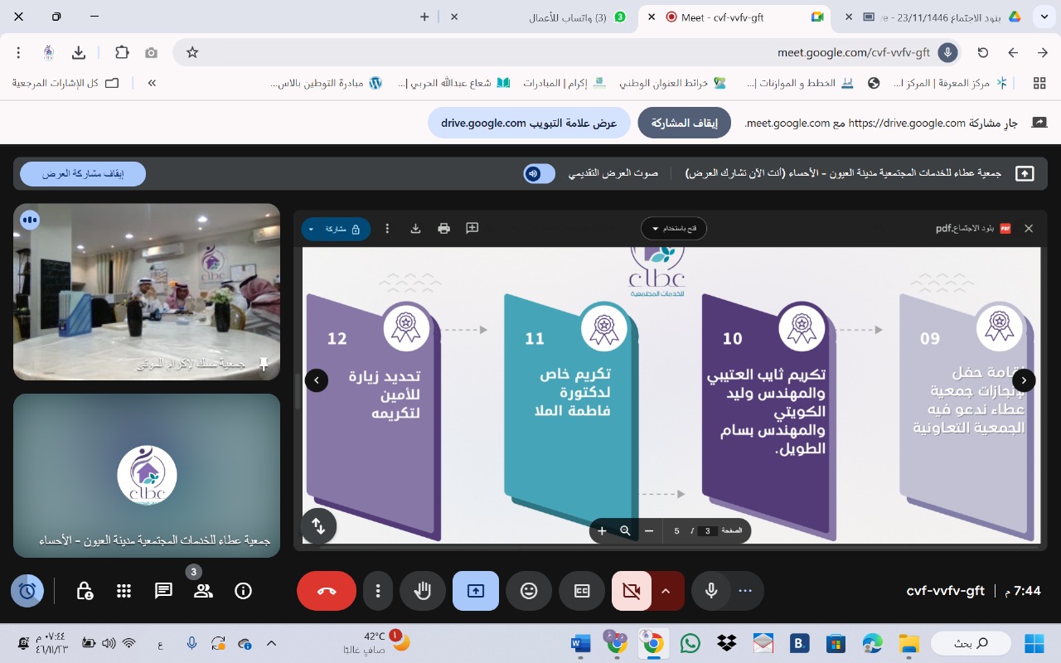Zoom in the PDF page
The image size is (1061, 663).
602,530
